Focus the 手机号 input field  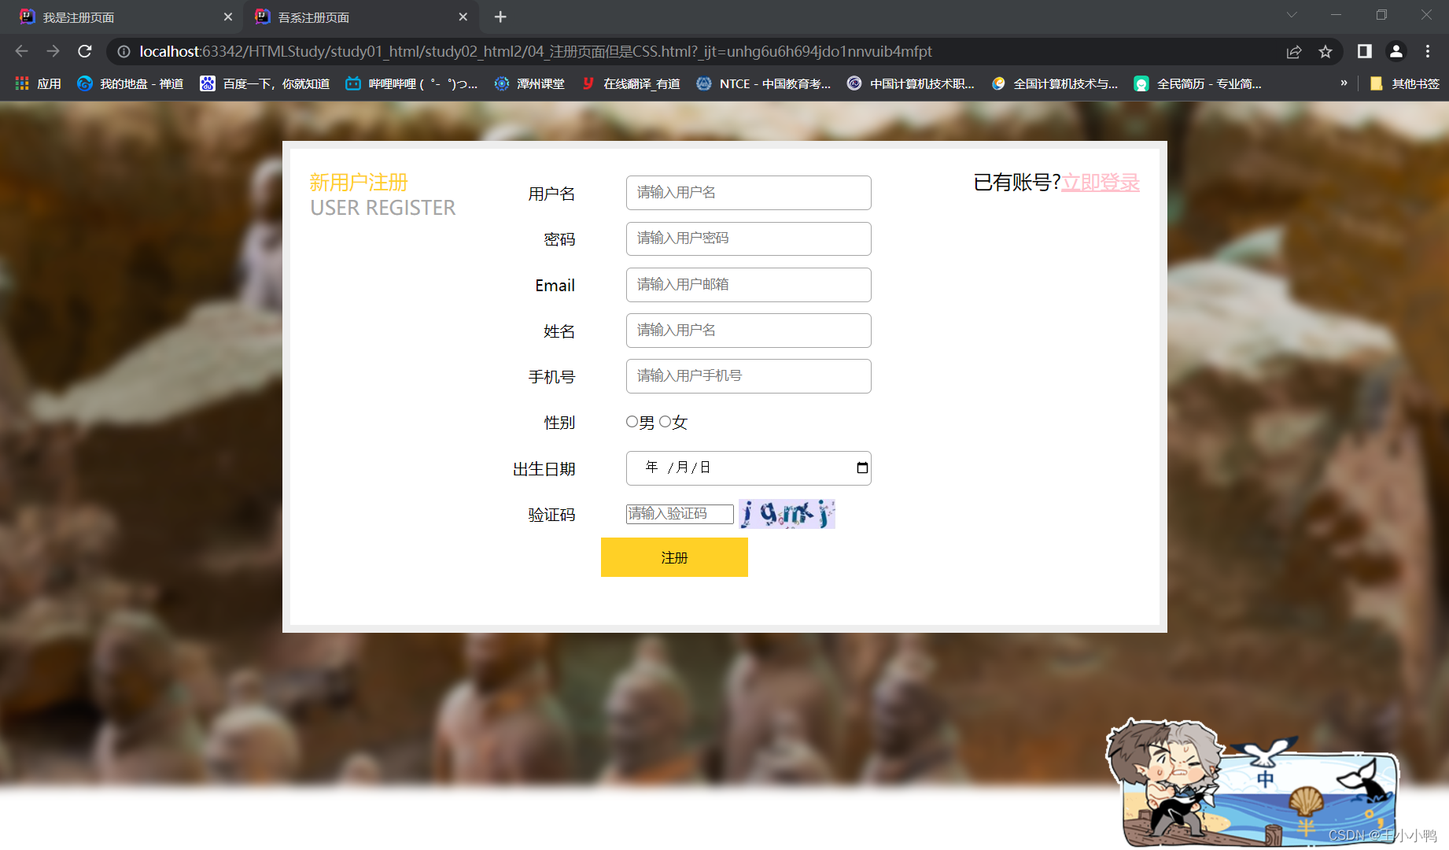748,376
